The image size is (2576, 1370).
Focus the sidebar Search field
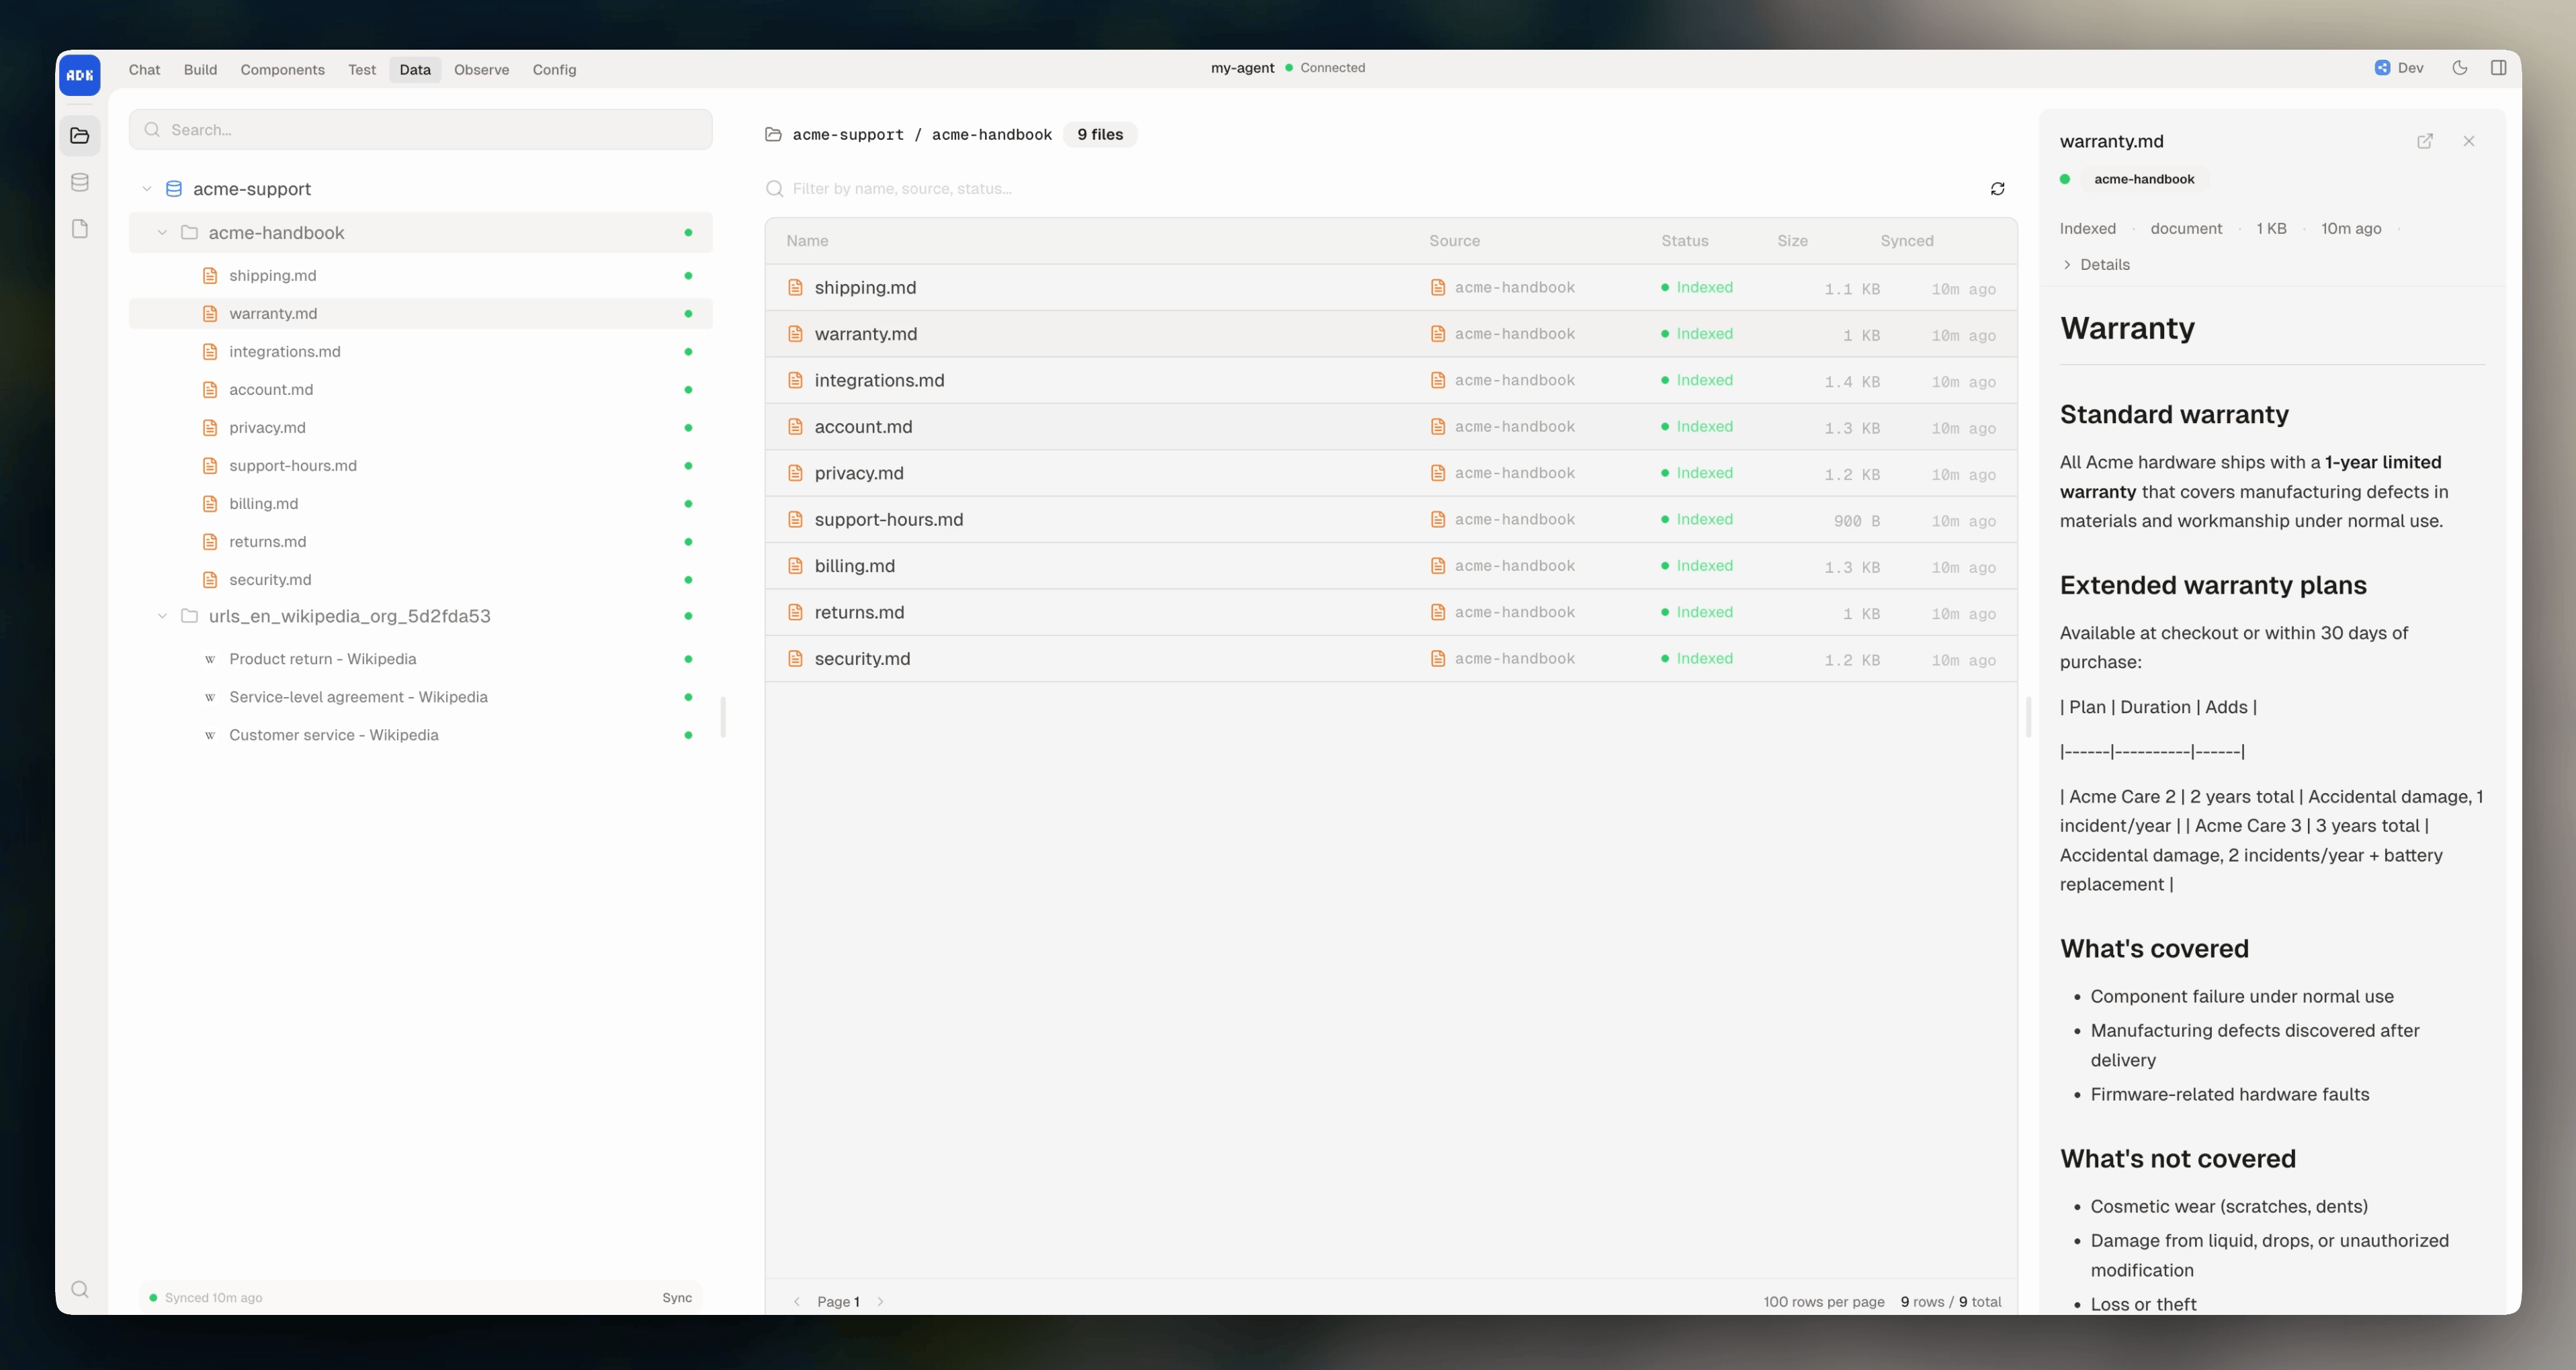point(420,130)
